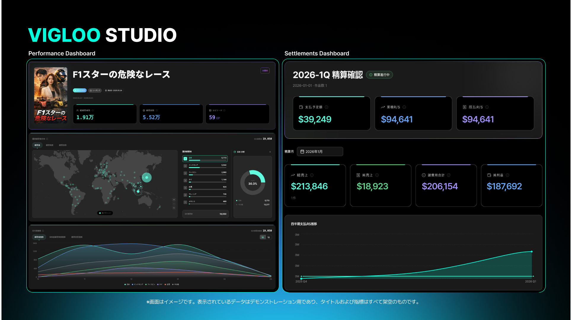
Task: Click the AI要約 button
Action: pos(265,71)
